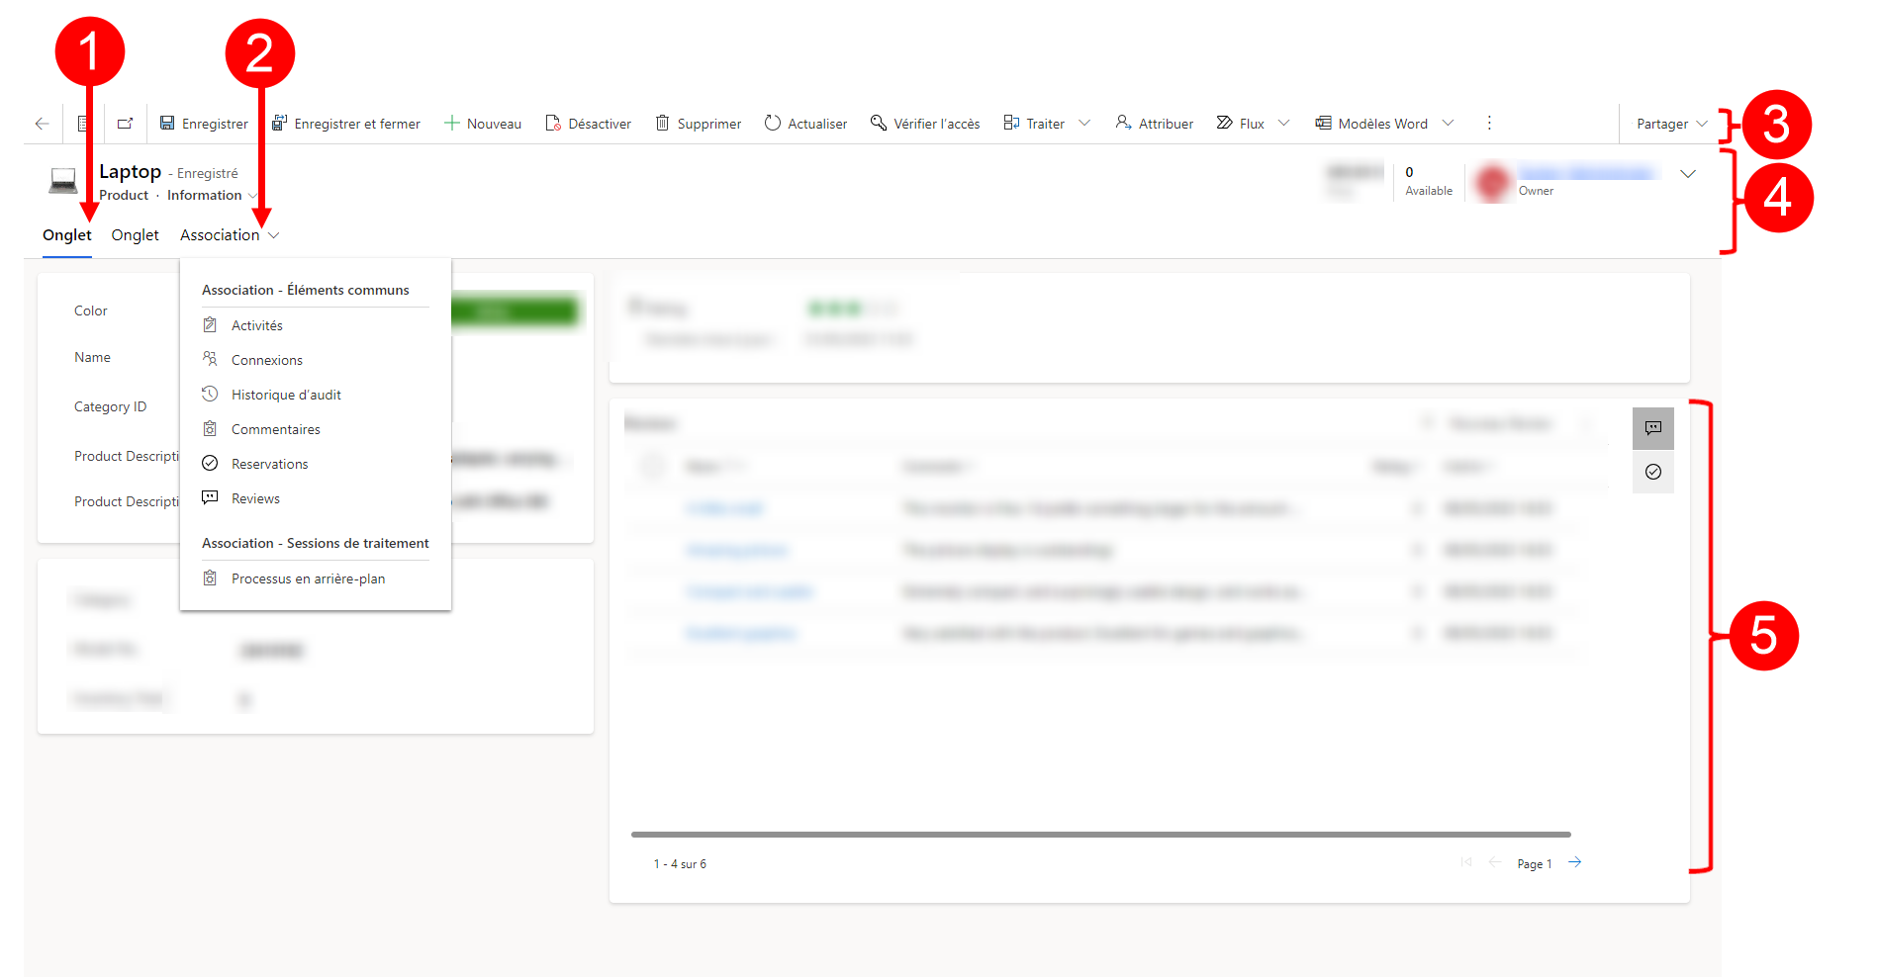Click Enregistrer save button
Screen dimensions: 1878x977
click(x=204, y=124)
